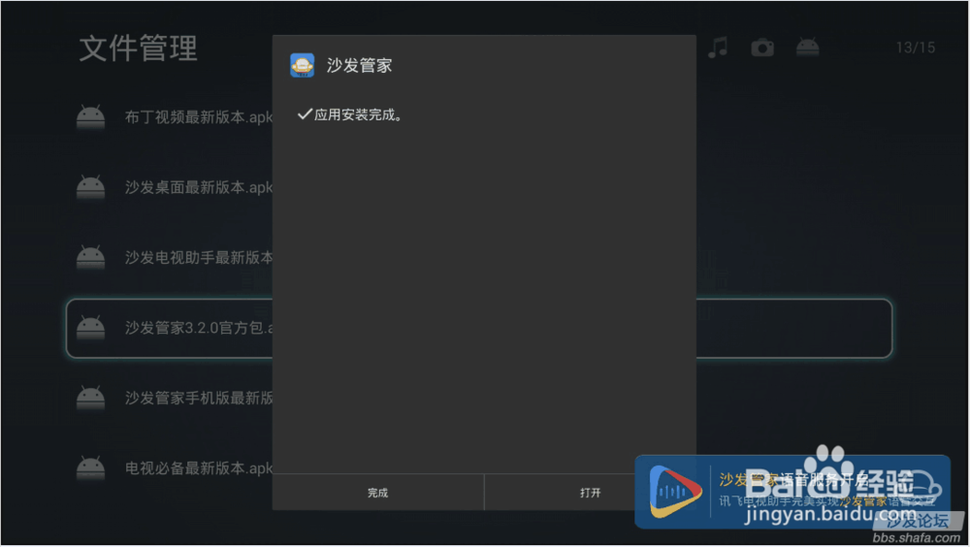
Task: Click the 13/15 file counter
Action: coord(916,48)
